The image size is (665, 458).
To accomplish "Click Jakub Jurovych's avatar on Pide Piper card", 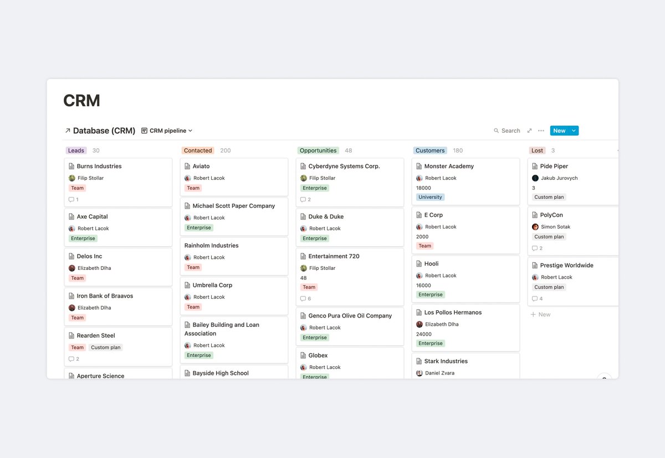I will click(x=536, y=178).
